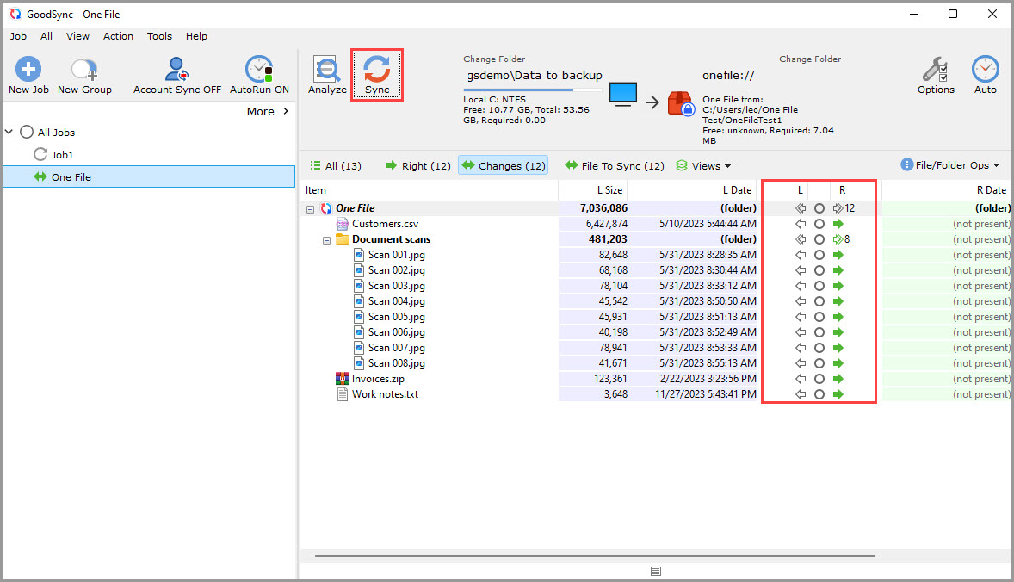1014x582 pixels.
Task: Collapse the Document scans folder node
Action: [326, 240]
